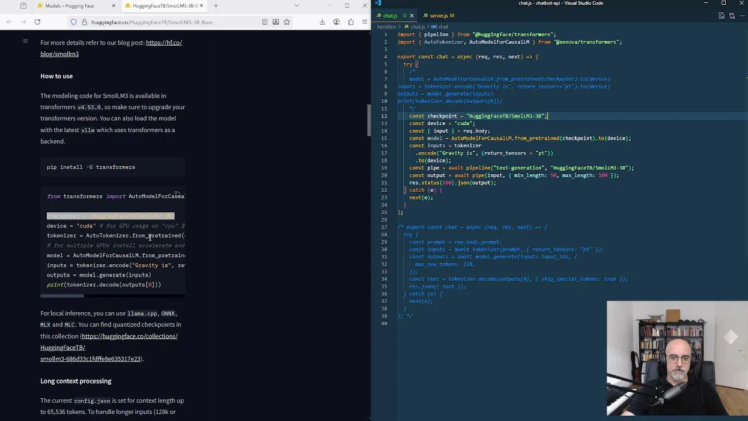Copy the Python code block

pyautogui.click(x=177, y=194)
